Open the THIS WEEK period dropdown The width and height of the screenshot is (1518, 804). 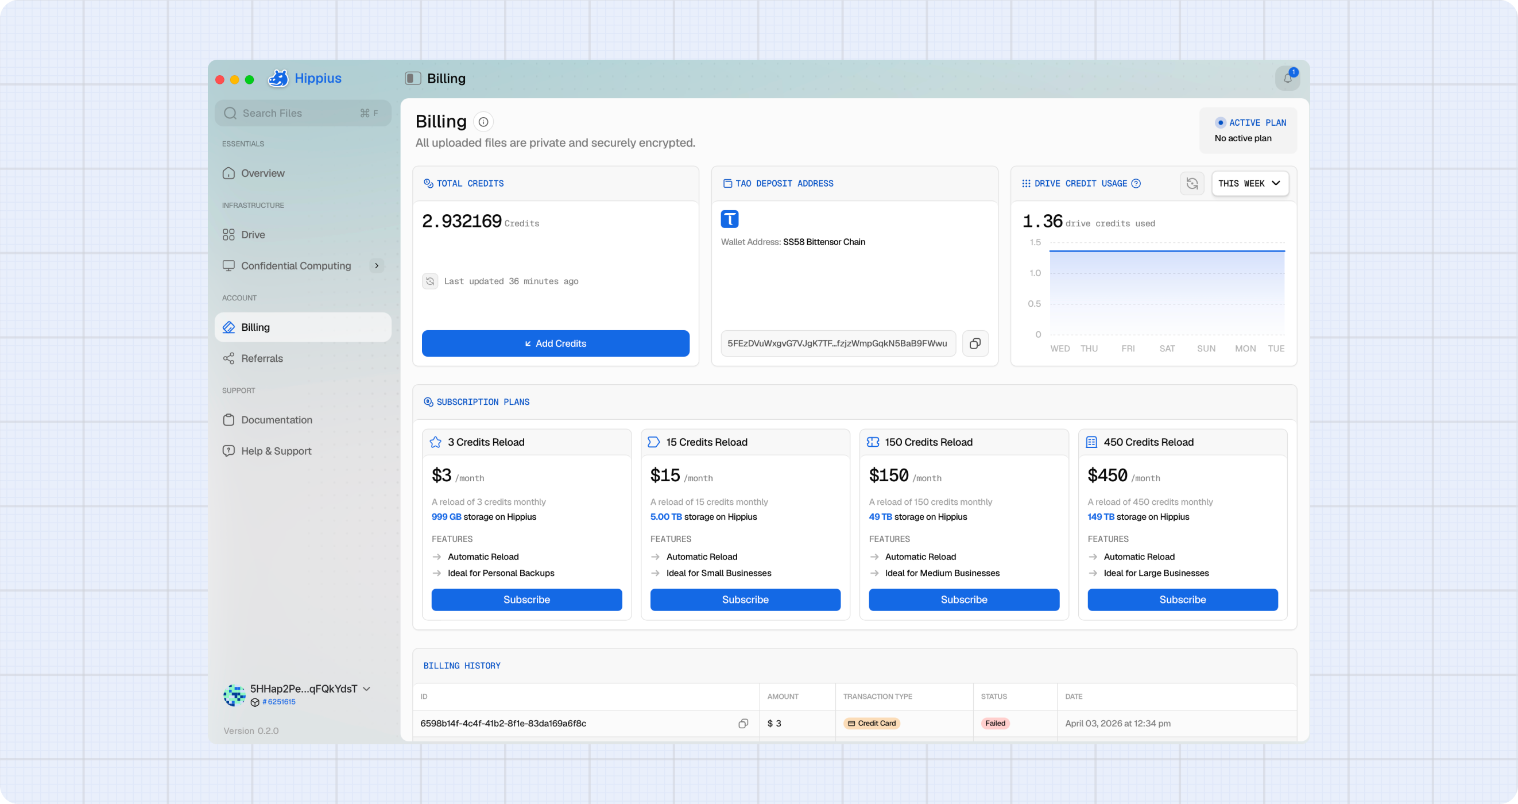pos(1250,183)
